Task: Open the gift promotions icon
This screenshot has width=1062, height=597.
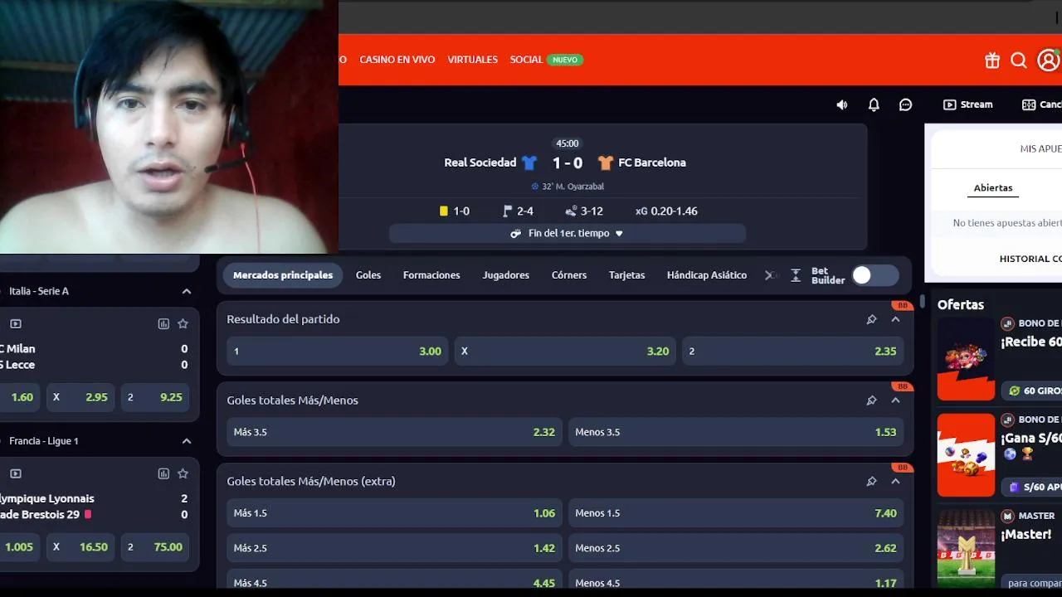Action: coord(992,60)
